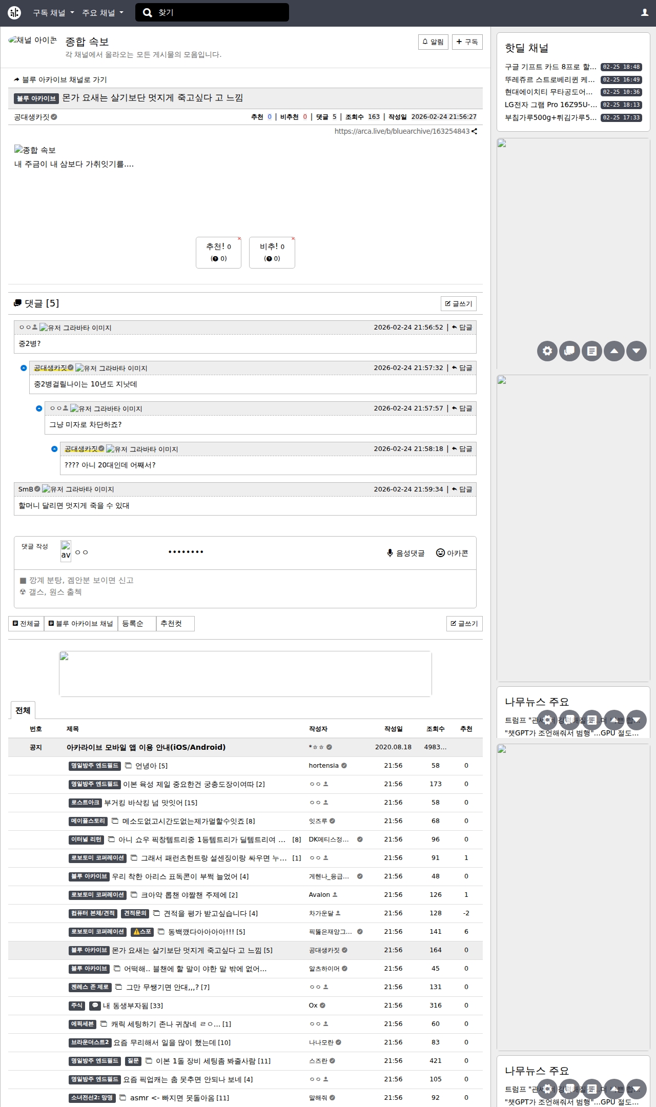Click the 젠레스 존 제로 category badge
656x1107 pixels.
(90, 987)
